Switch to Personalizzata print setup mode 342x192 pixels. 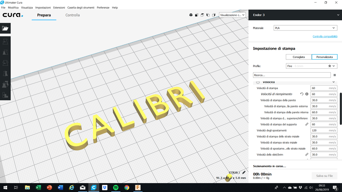point(325,57)
